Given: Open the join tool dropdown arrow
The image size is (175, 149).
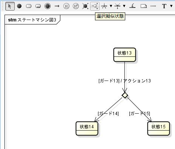Looking at the screenshot, I should (124, 6).
